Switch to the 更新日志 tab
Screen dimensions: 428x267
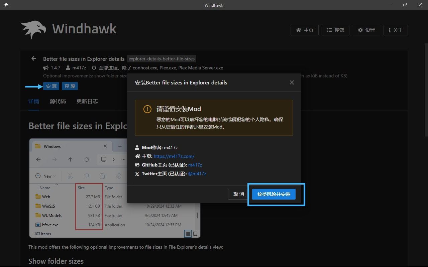[87, 101]
